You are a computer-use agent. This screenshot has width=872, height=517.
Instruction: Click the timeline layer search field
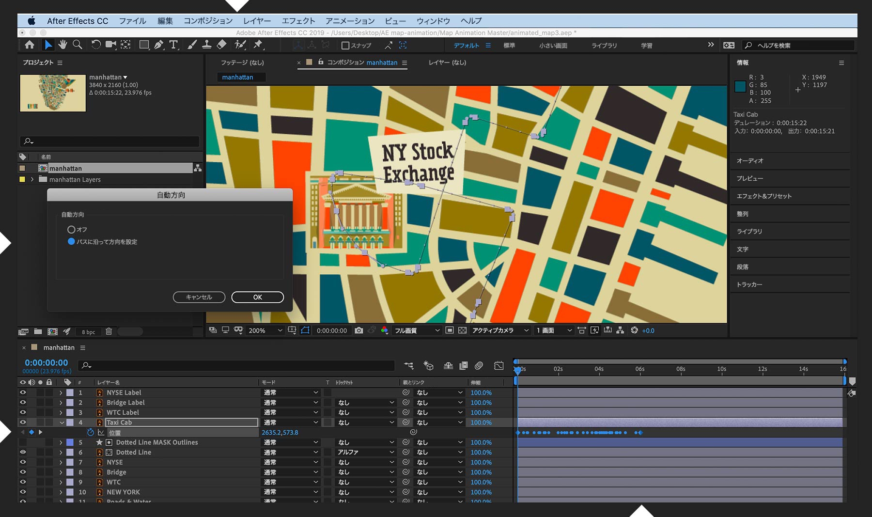(237, 365)
